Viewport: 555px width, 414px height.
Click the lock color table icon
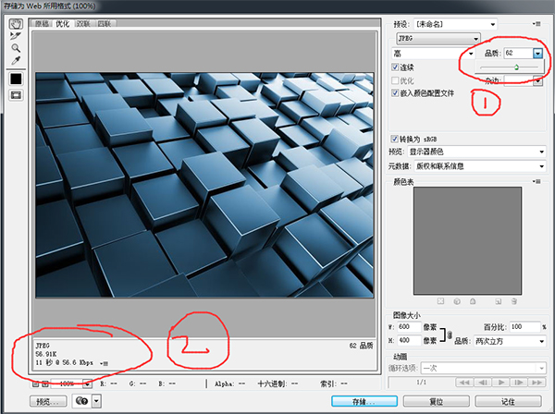473,301
